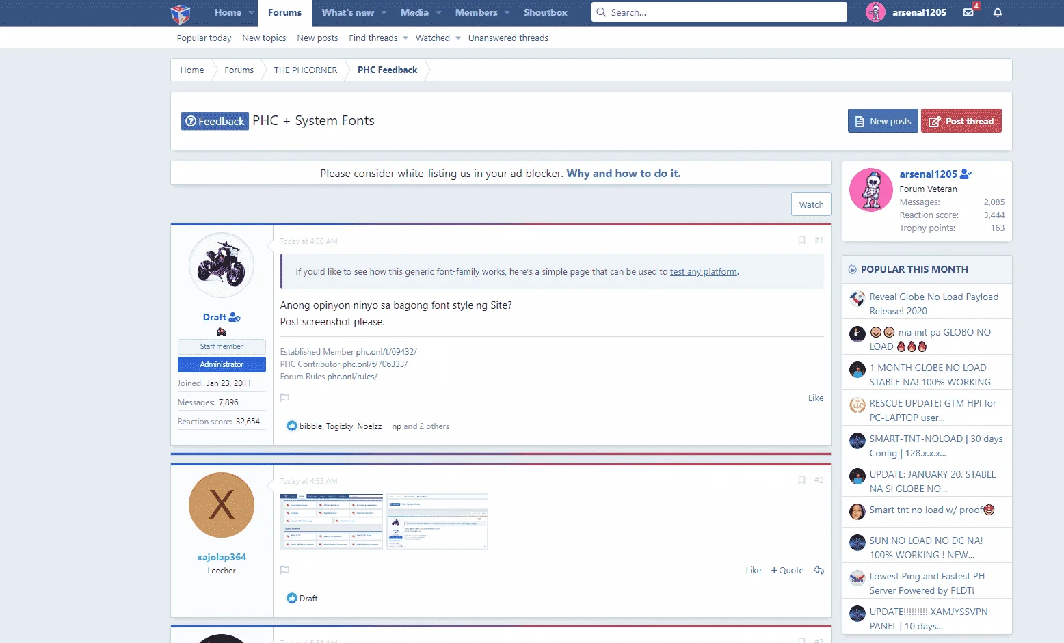Viewport: 1064px width, 643px height.
Task: Click in the Search field
Action: 719,12
